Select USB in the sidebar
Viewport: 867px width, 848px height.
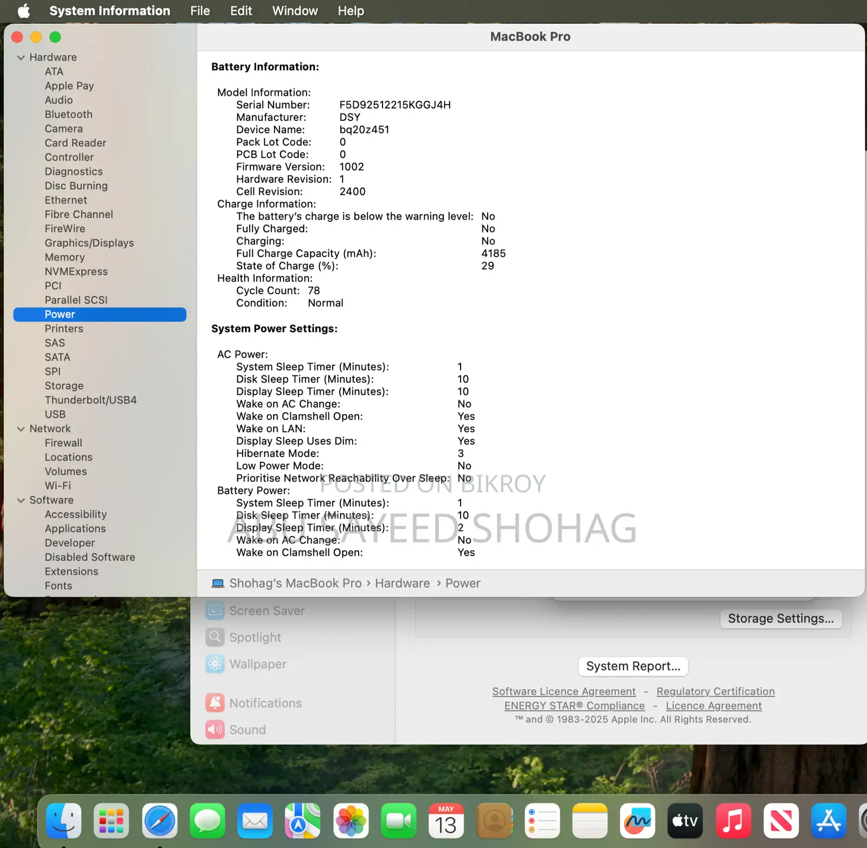pyautogui.click(x=55, y=414)
